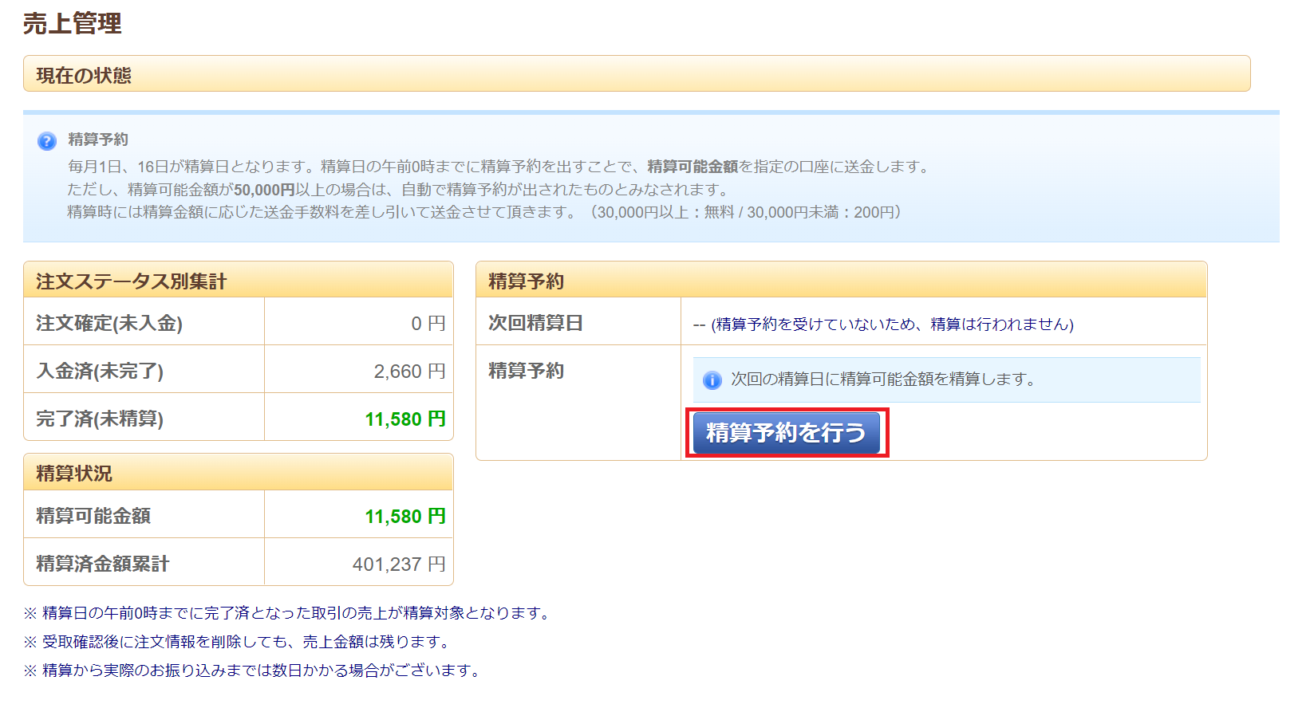Click the 次回の精算日に精算可能金額を精算します notice text
The height and width of the screenshot is (704, 1314).
point(883,380)
